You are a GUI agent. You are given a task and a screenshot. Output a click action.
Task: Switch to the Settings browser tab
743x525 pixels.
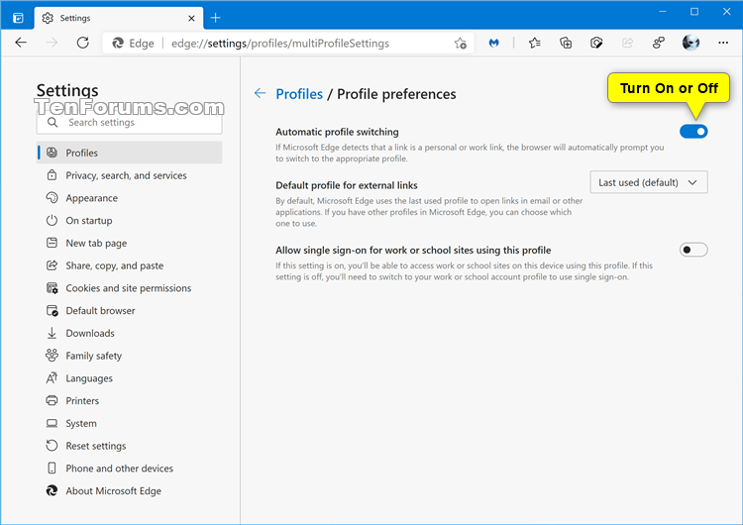[x=119, y=18]
